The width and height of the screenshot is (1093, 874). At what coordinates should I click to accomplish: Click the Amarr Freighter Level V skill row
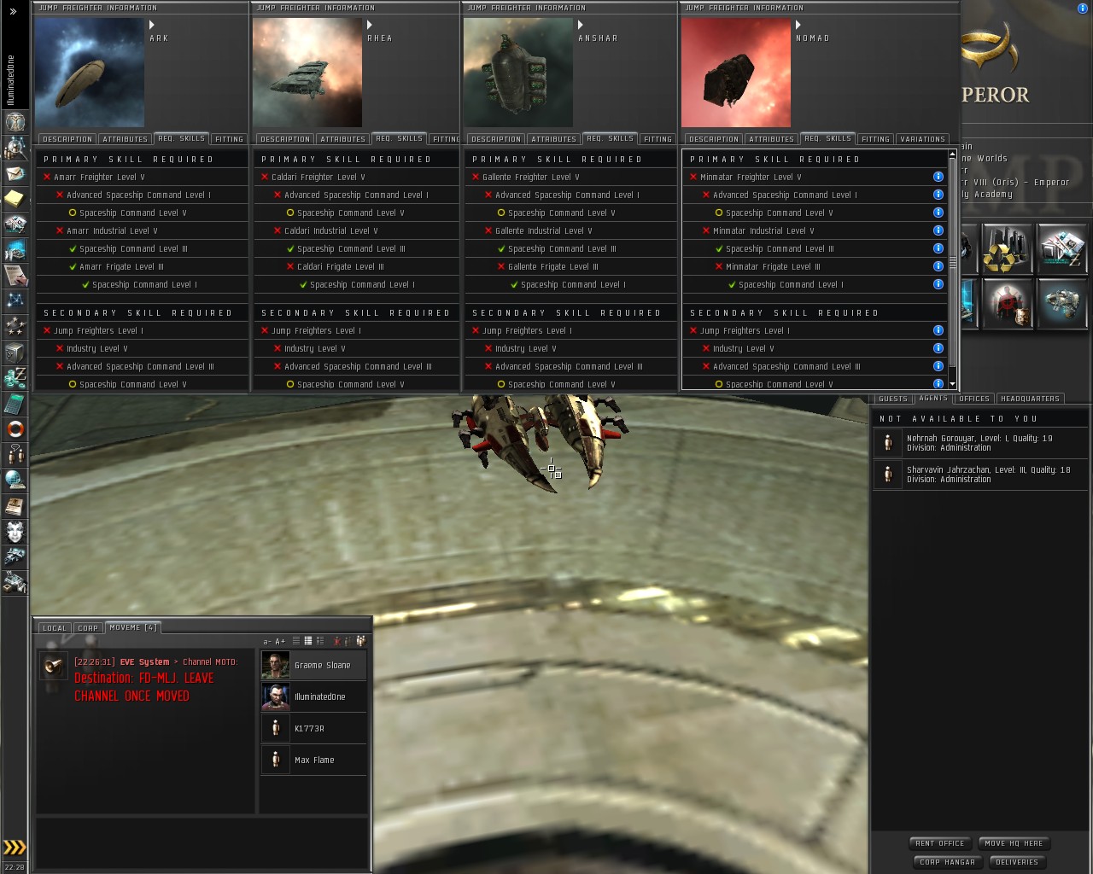coord(142,177)
